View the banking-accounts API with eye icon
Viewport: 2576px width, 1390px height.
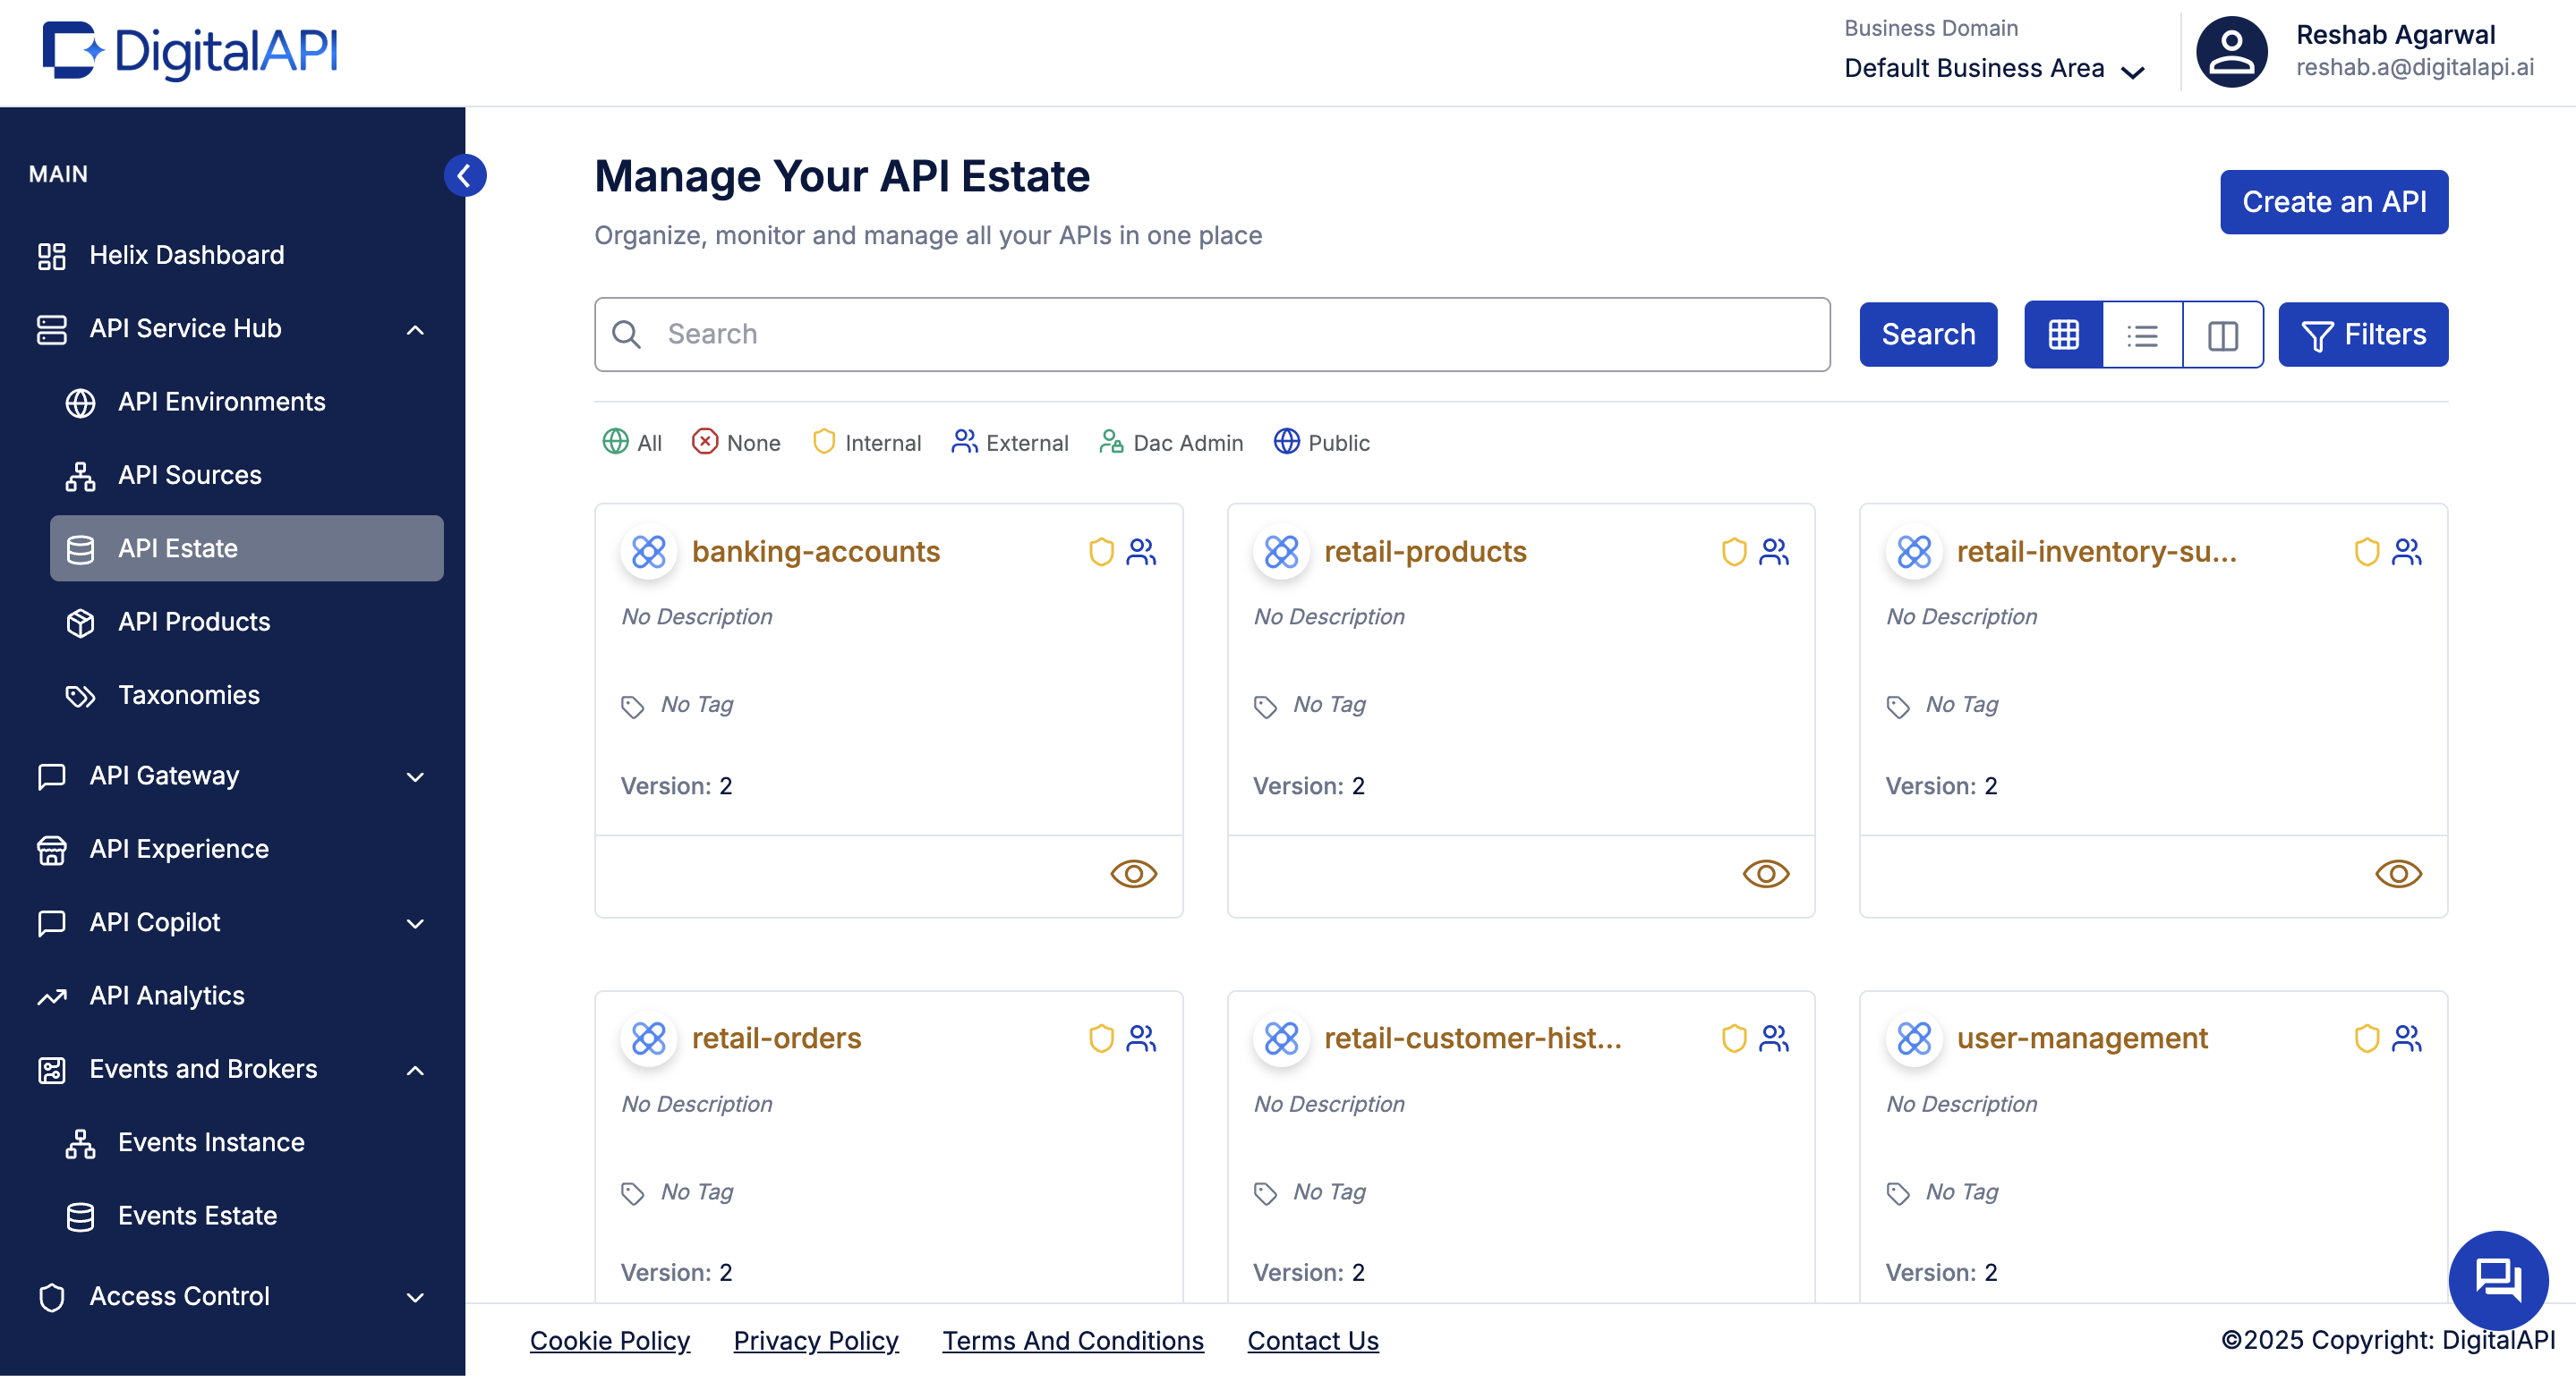1133,875
